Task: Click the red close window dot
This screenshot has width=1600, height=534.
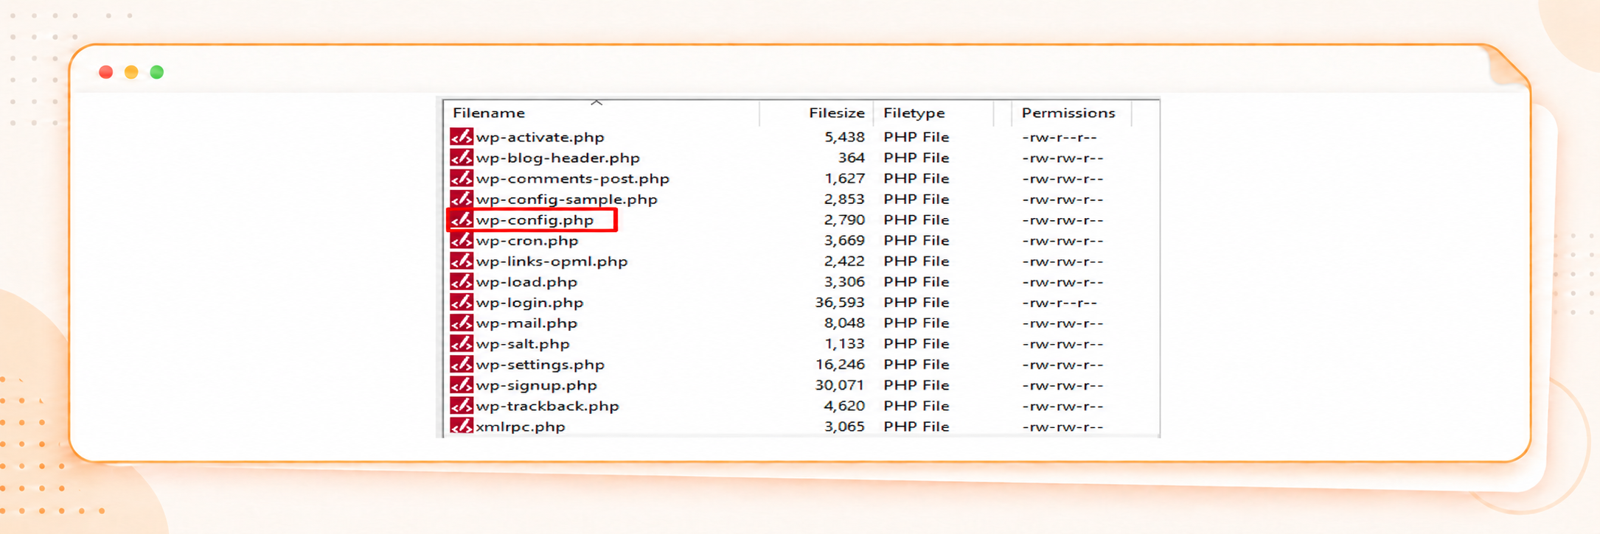Action: point(106,71)
